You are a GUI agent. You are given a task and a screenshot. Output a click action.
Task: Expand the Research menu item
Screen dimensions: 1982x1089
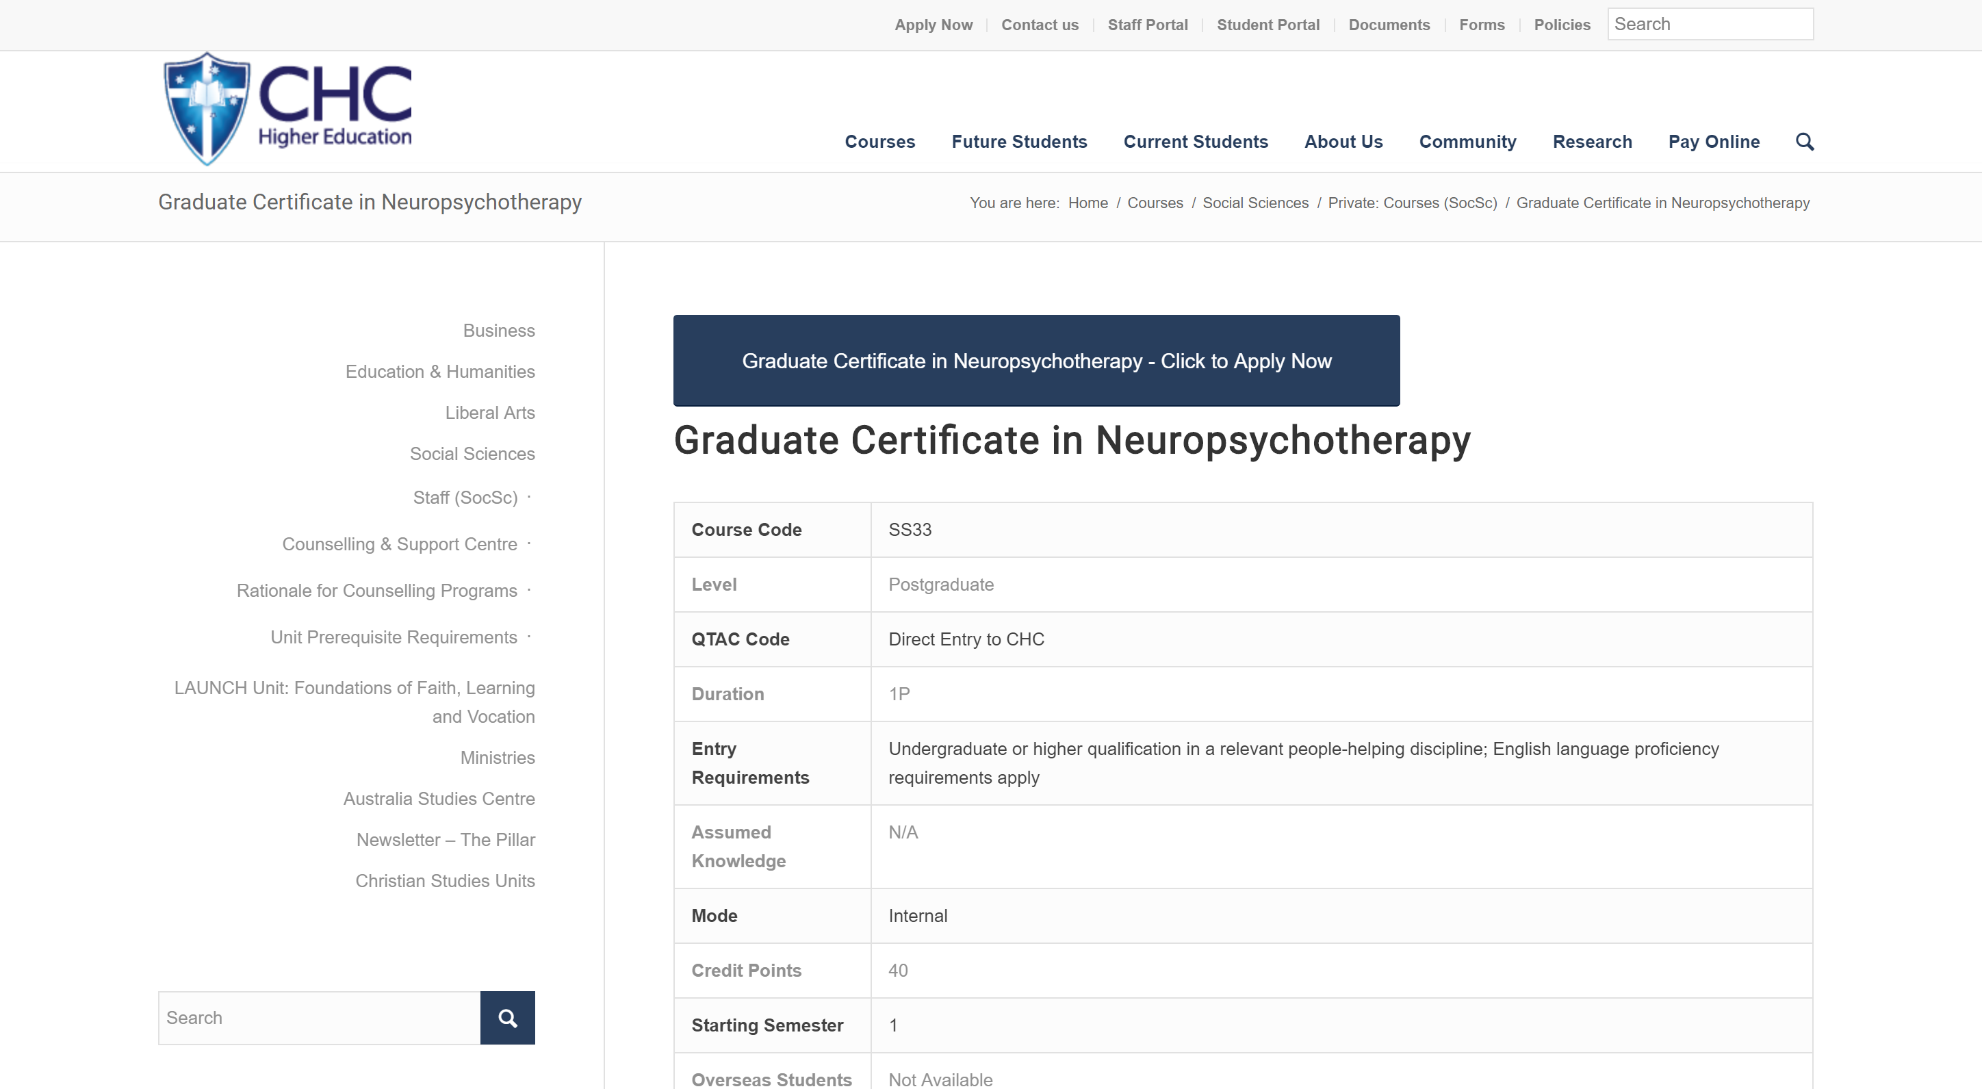(x=1591, y=142)
